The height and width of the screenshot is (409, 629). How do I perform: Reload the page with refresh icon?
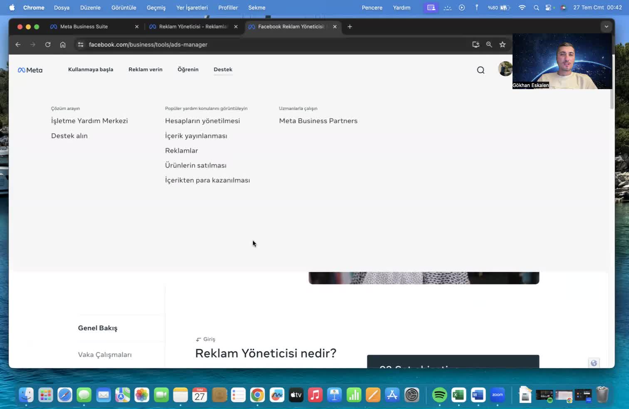click(x=48, y=45)
